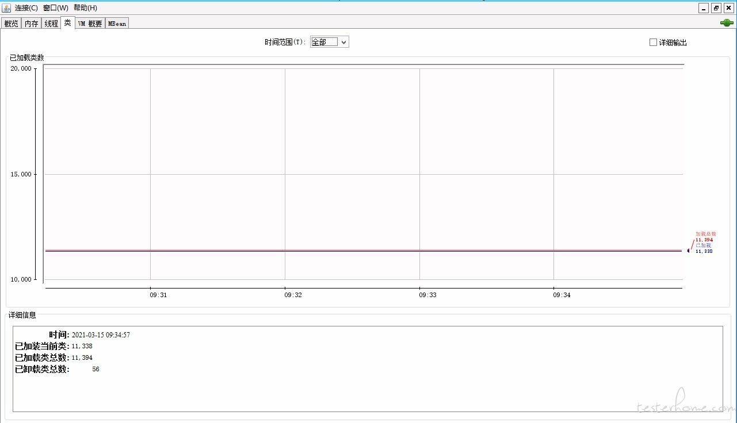Click the loaded classes line in chart

[x=364, y=251]
